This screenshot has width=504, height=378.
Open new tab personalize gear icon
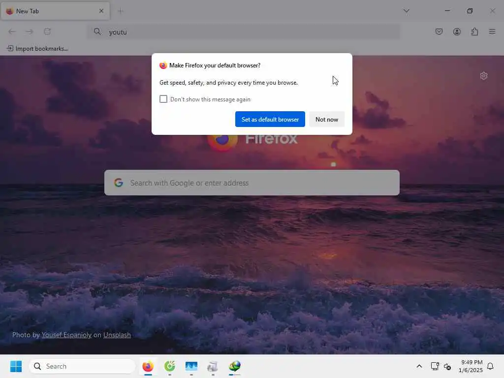coord(484,76)
